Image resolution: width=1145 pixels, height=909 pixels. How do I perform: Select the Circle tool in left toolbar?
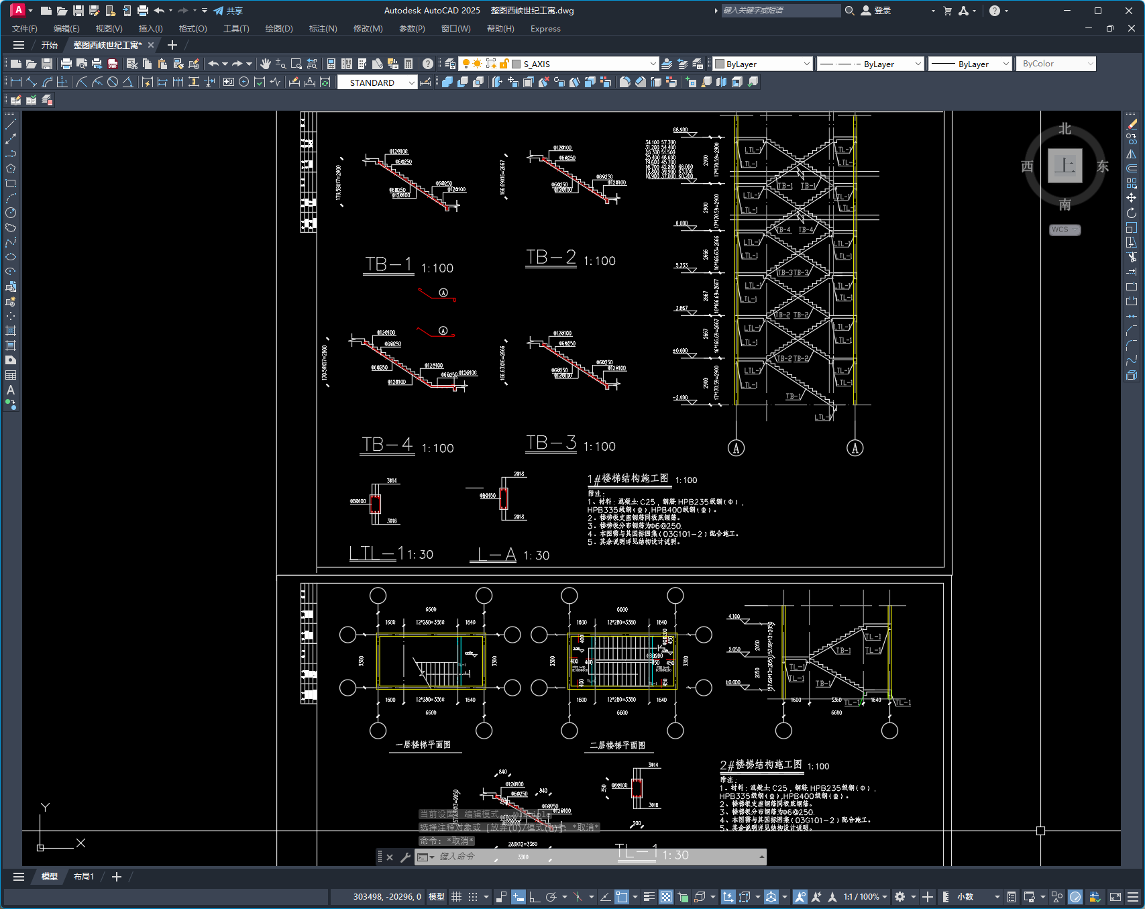[x=11, y=213]
